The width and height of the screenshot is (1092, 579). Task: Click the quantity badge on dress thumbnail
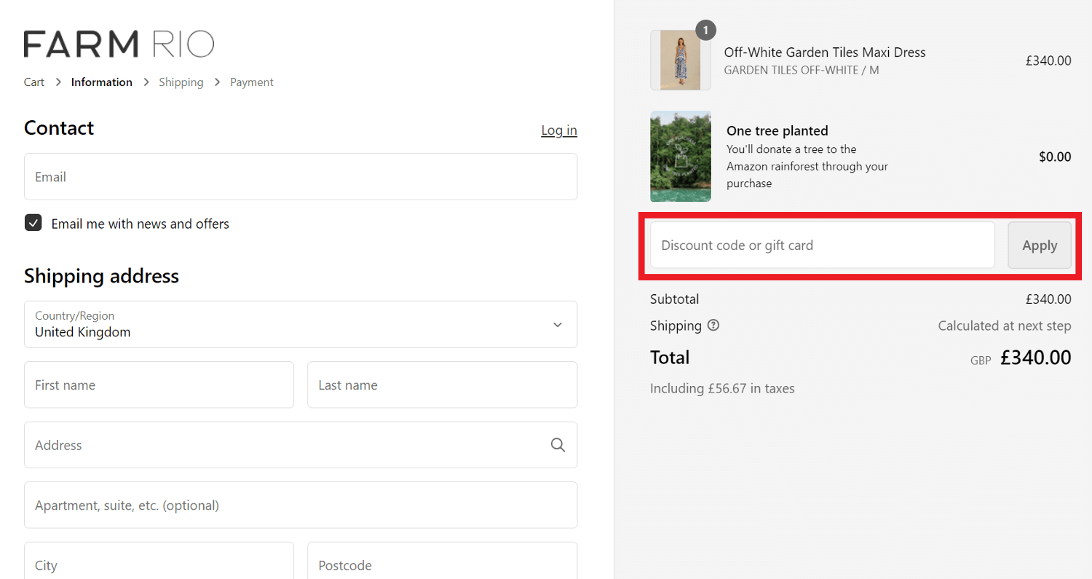pos(705,31)
